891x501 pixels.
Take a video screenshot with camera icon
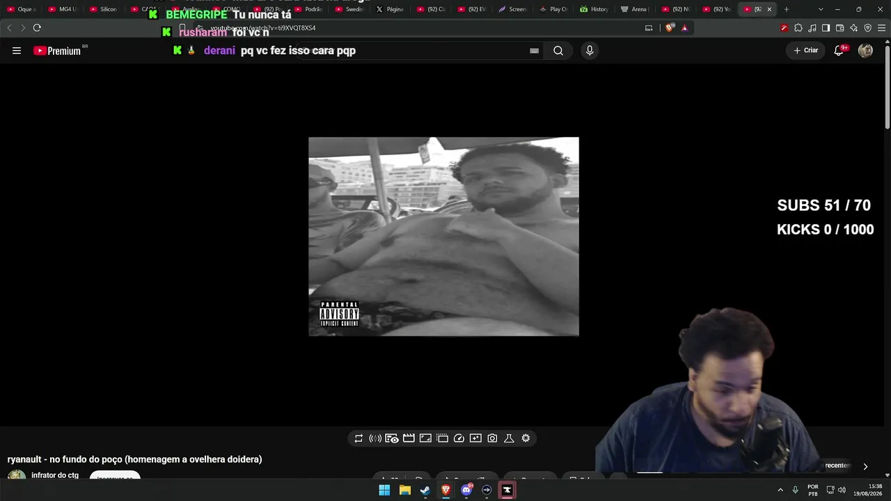(x=492, y=438)
